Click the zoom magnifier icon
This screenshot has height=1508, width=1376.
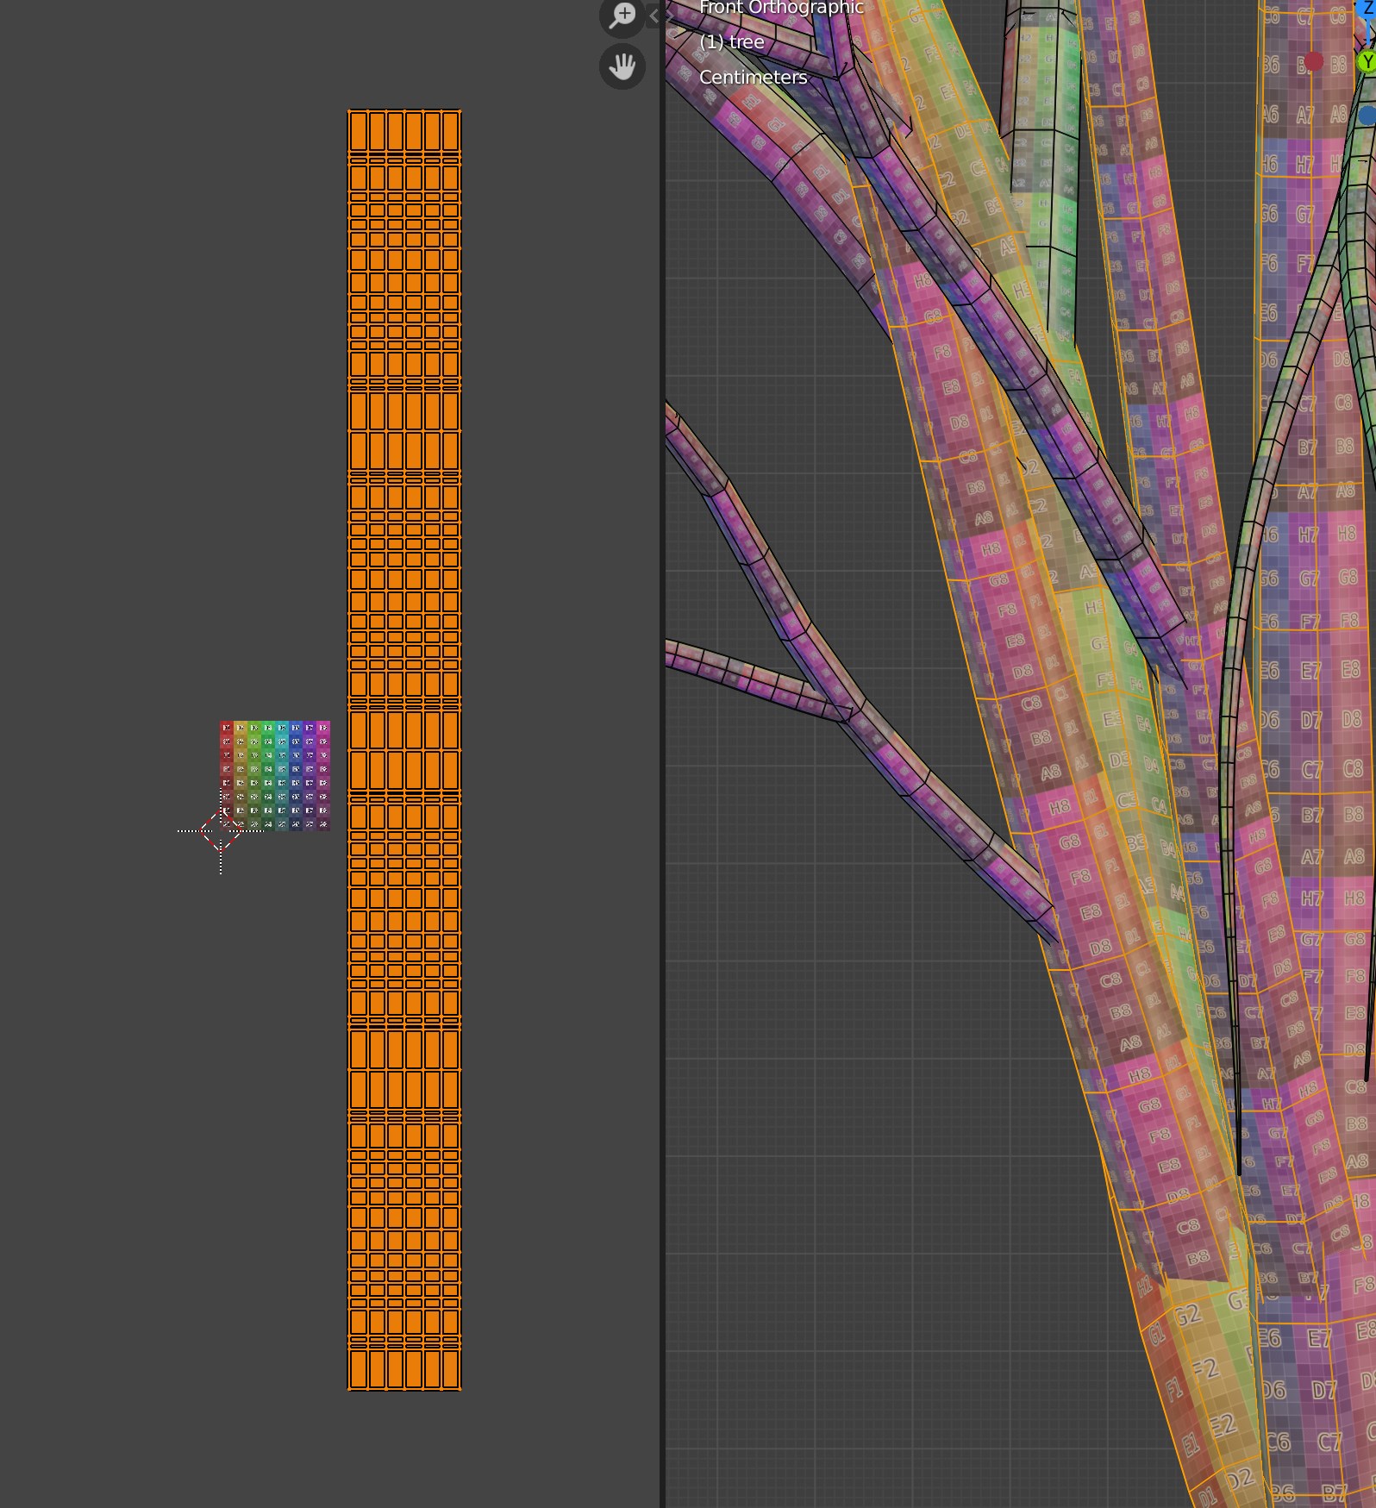coord(622,16)
